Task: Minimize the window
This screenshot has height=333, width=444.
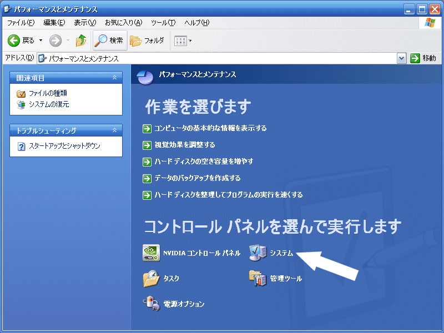Action: (409, 9)
